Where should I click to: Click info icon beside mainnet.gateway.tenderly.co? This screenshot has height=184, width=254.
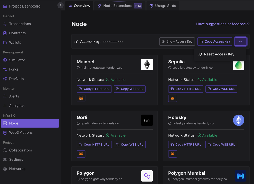(78, 68)
